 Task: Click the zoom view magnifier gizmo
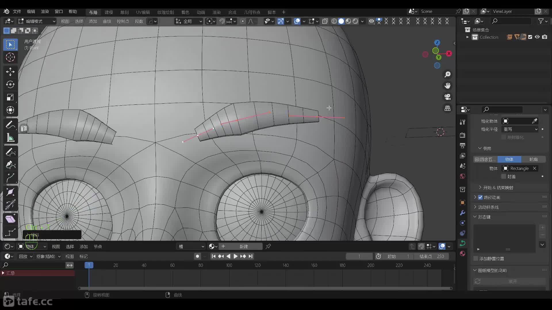point(448,75)
